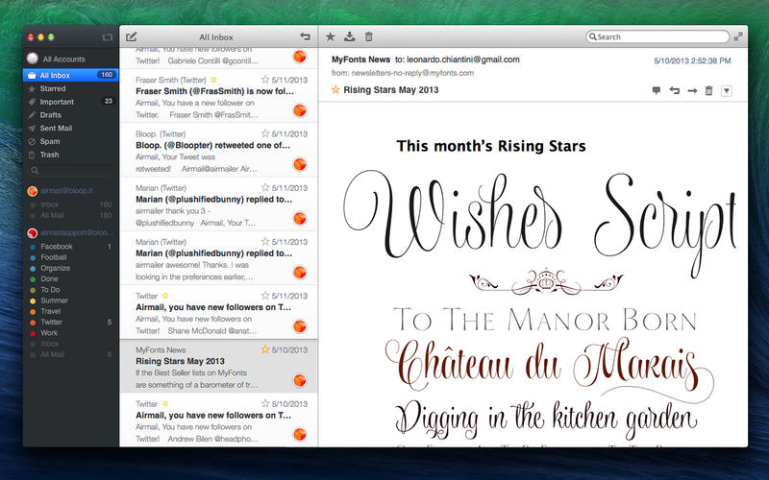The width and height of the screenshot is (769, 480).
Task: Click the red Work label color dot
Action: coord(33,333)
